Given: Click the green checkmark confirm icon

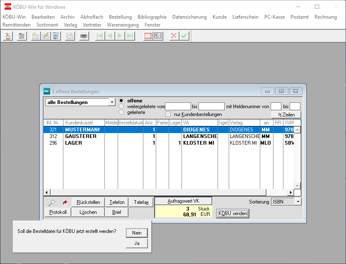Looking at the screenshot, I should (x=184, y=36).
